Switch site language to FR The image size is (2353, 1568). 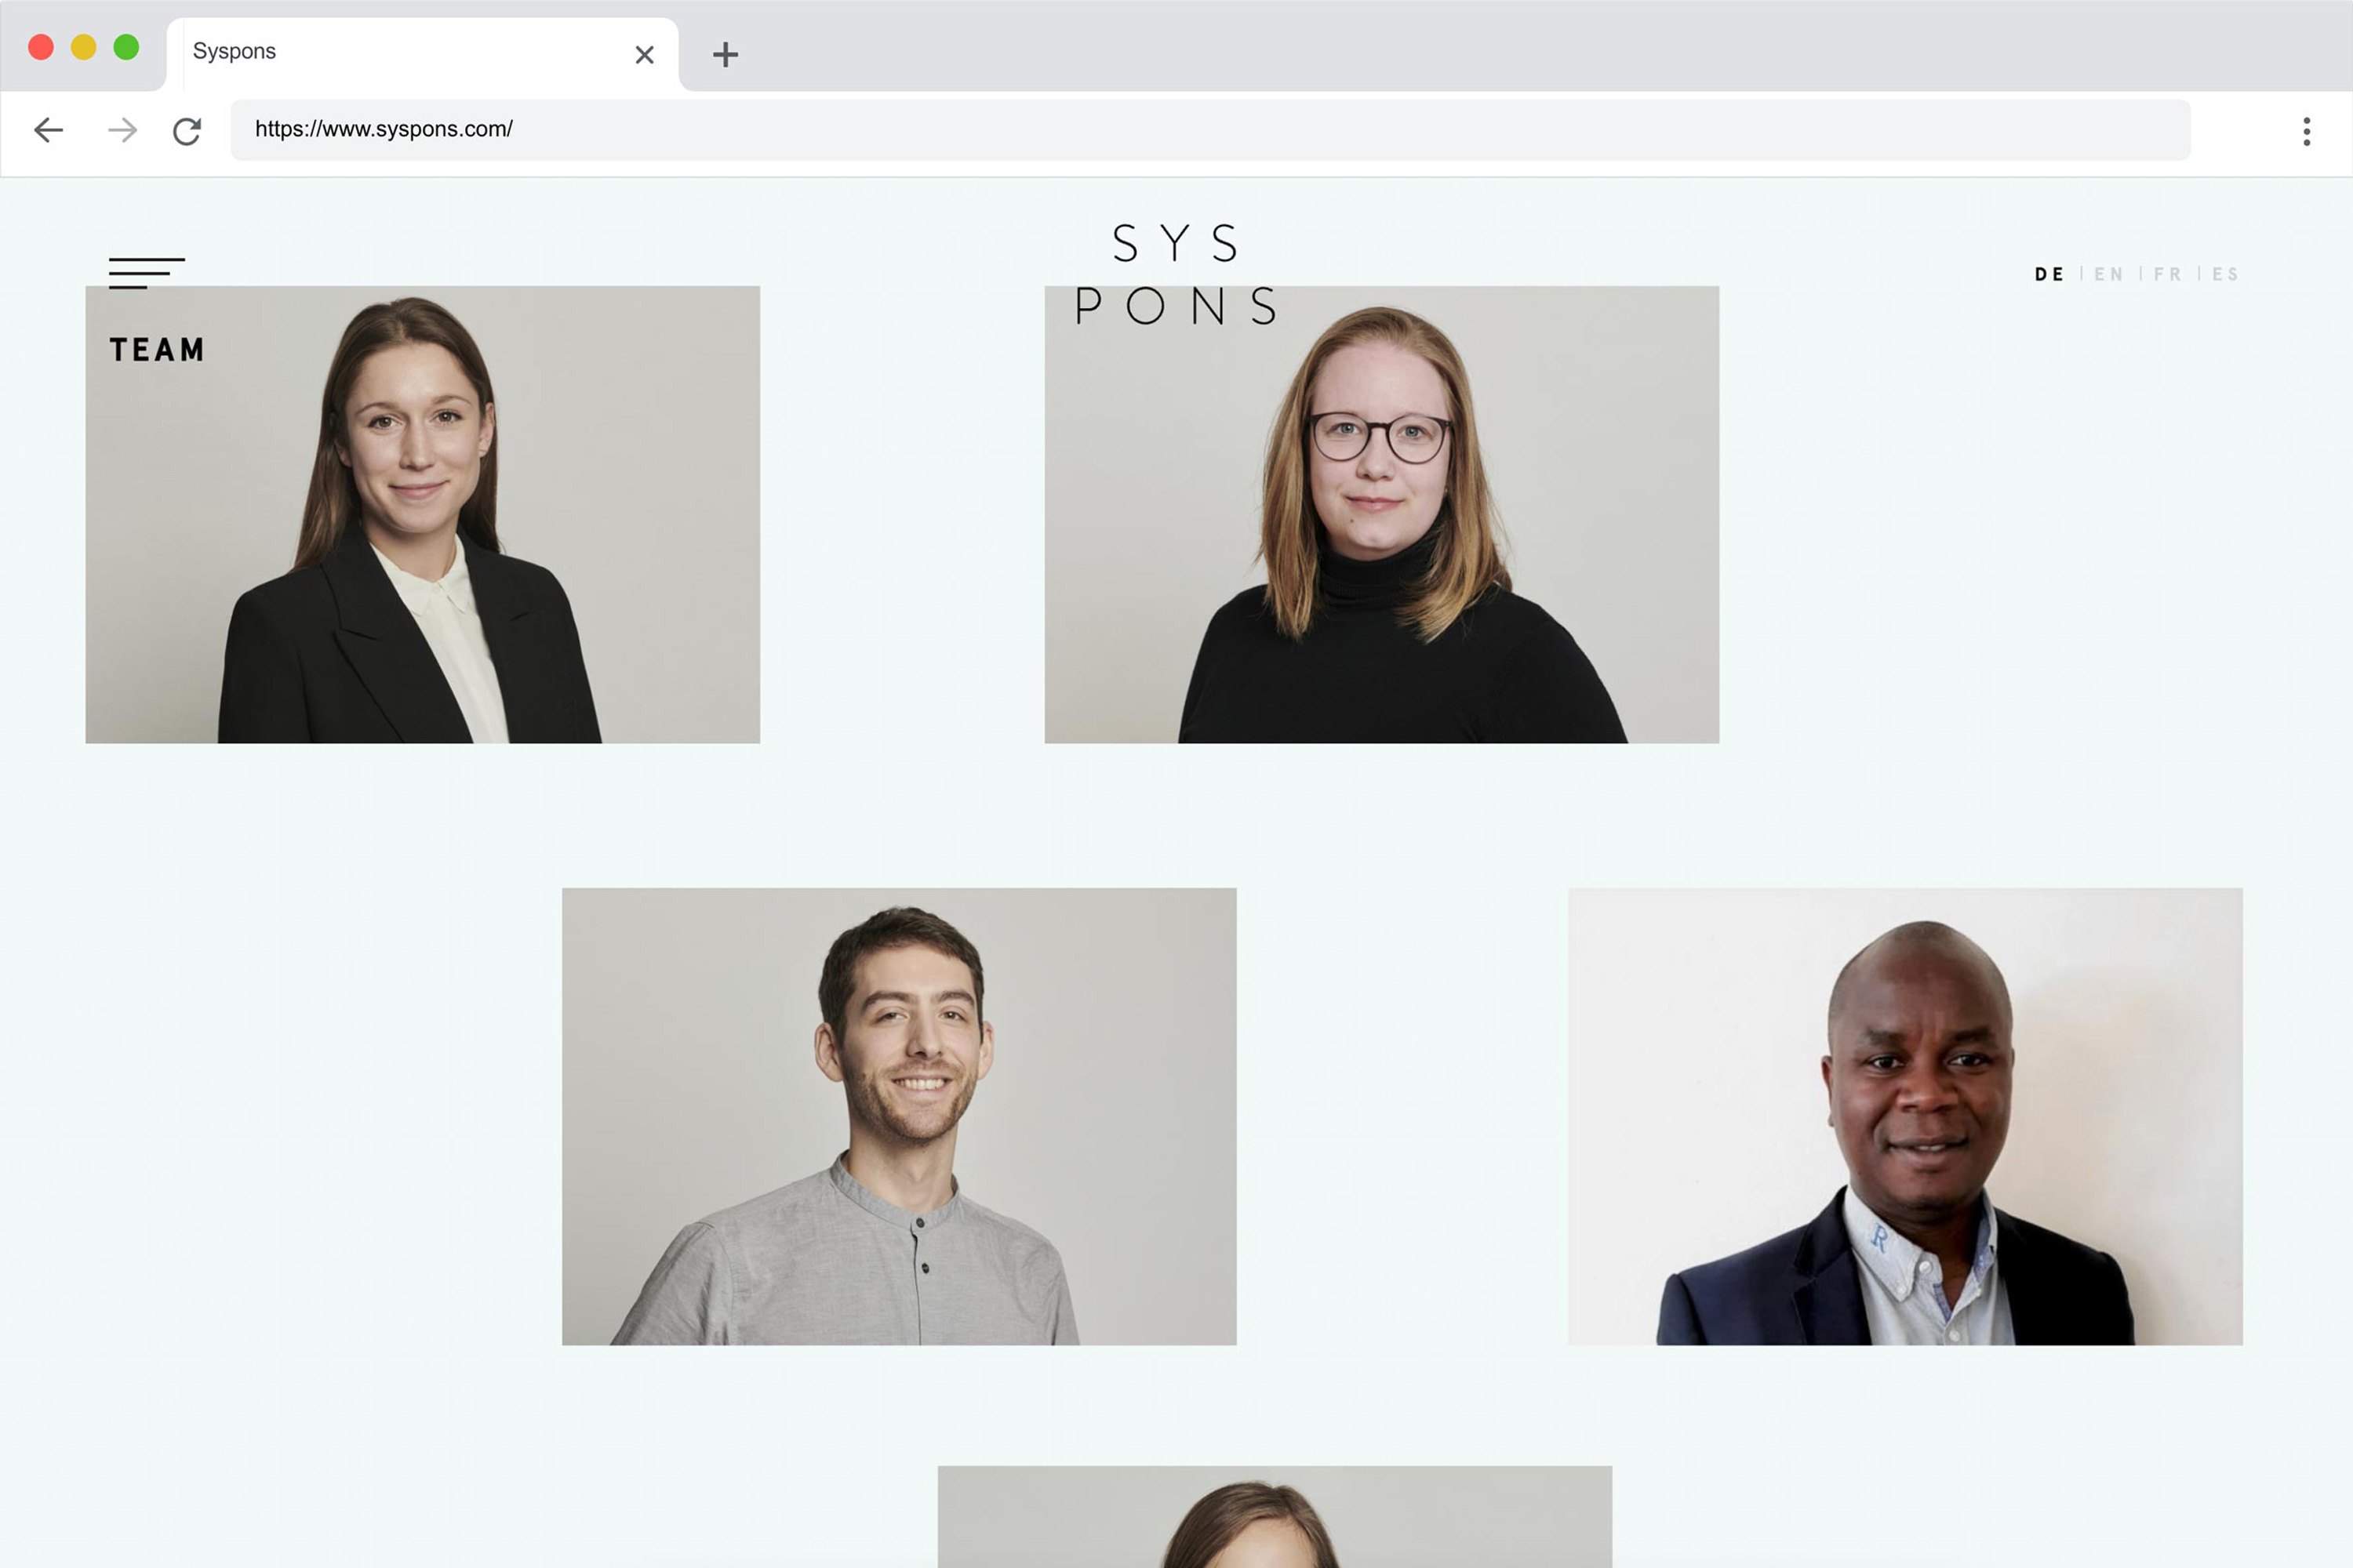[x=2167, y=274]
